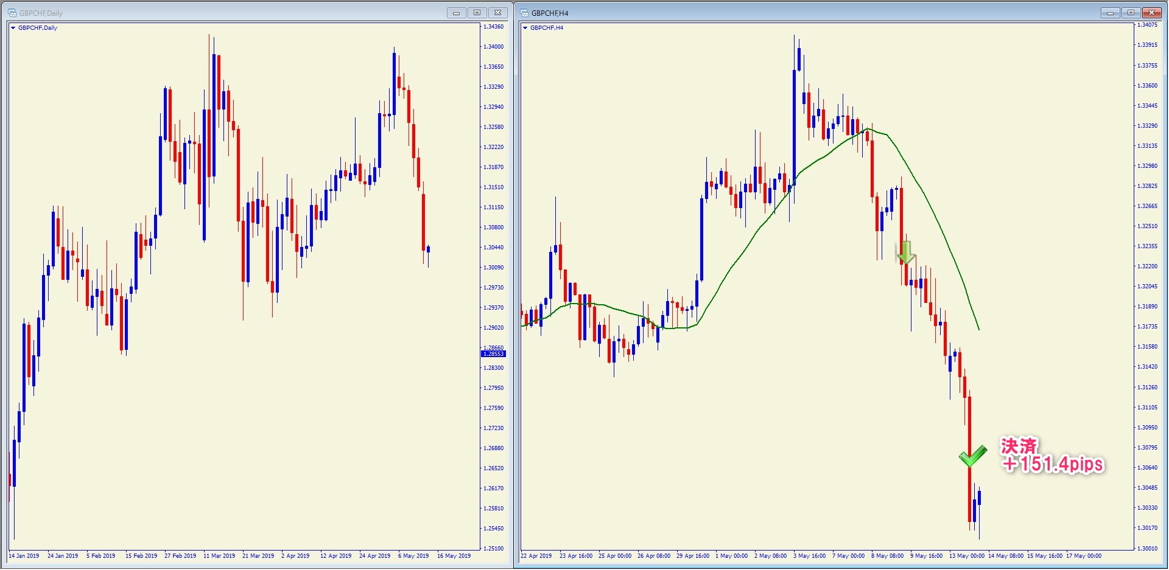Click price level 1.29370 on Daily axis
1169x570 pixels.
(x=494, y=308)
